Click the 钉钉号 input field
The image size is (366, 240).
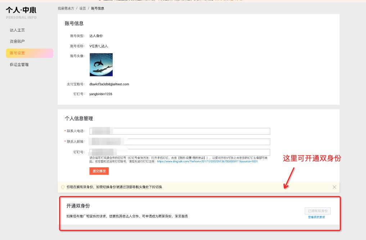coord(180,152)
